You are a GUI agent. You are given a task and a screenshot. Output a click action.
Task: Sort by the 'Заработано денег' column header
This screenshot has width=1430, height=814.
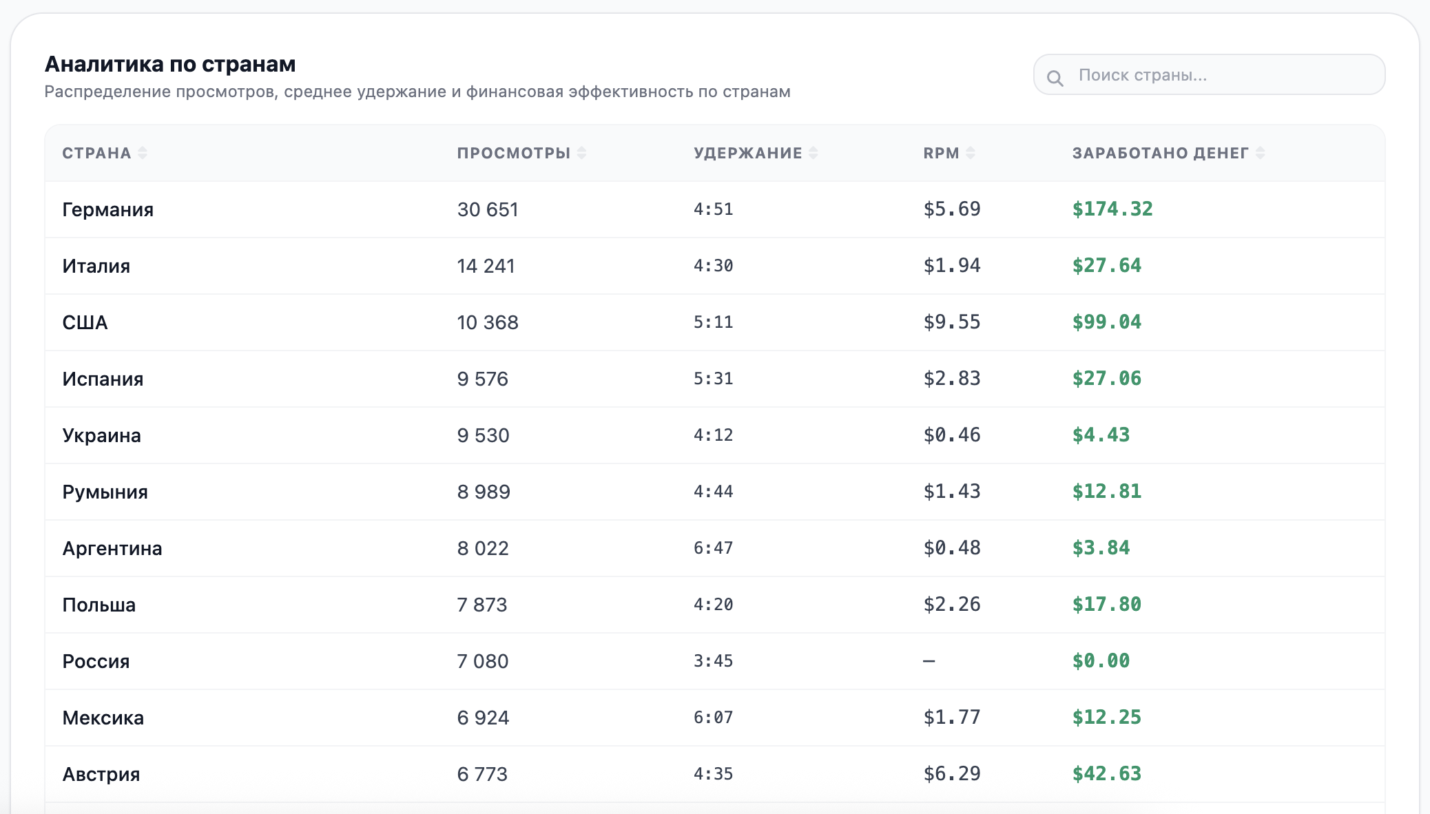[x=1168, y=153]
